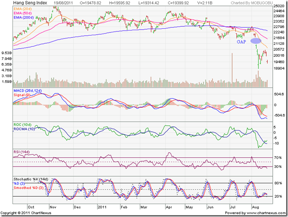Click the MACD axis value '-504.6'
288x217 pixels.
pyautogui.click(x=279, y=115)
